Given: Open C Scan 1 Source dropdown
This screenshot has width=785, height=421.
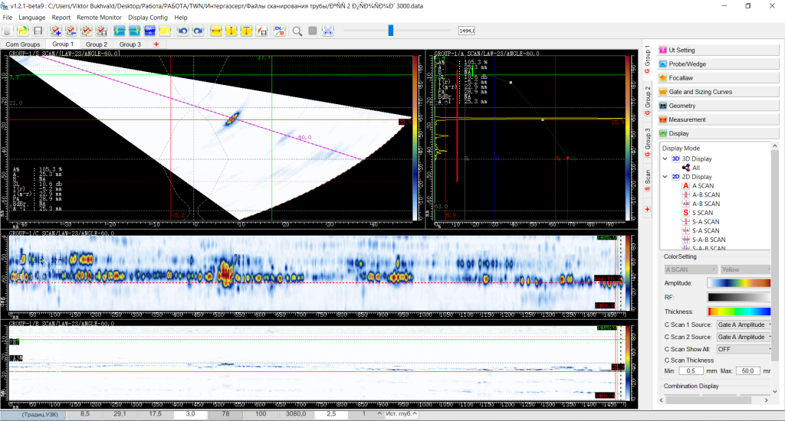Looking at the screenshot, I should (x=743, y=325).
